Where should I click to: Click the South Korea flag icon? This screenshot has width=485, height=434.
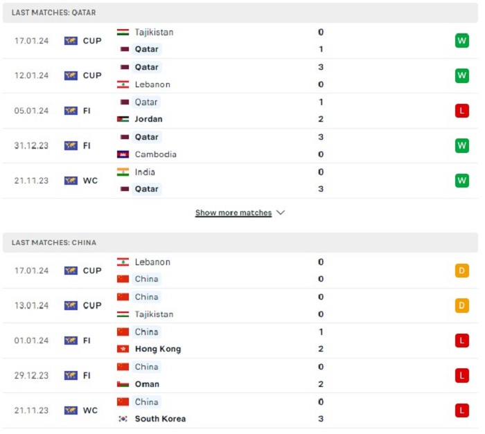(x=123, y=419)
